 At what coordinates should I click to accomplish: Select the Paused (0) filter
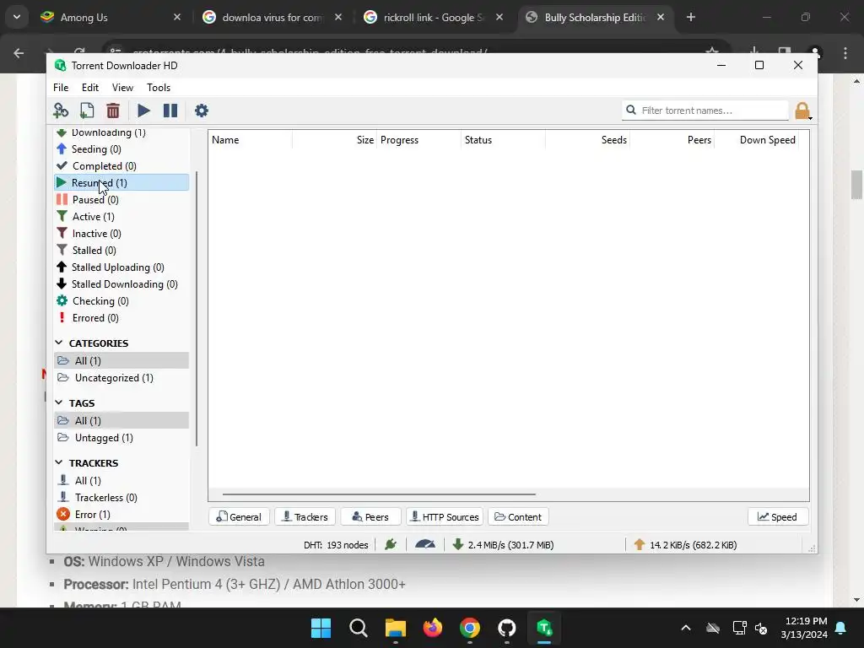[121, 199]
